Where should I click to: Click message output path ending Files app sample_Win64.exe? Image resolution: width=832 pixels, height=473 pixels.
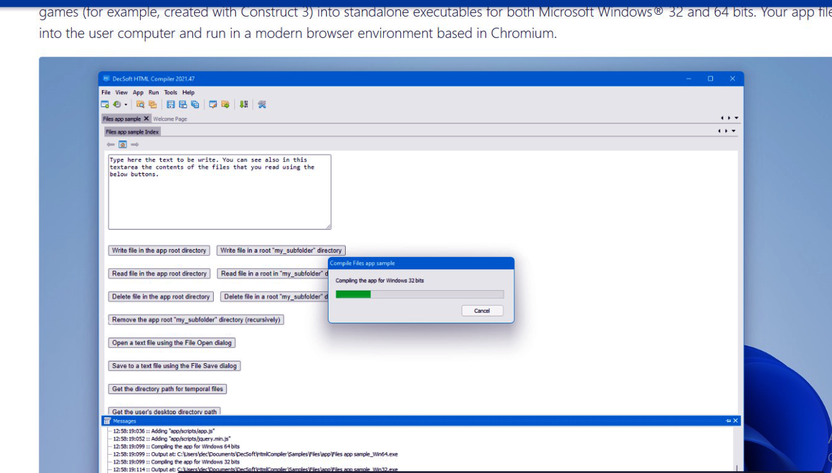point(255,455)
